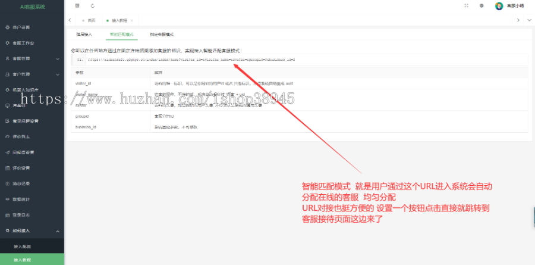The image size is (535, 265).
Task: Click the visiter_id parameter cell
Action: point(111,83)
